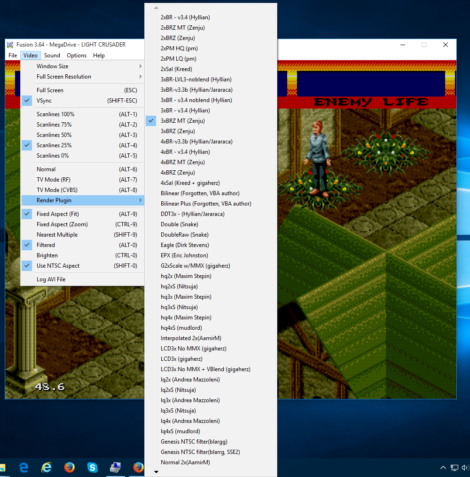This screenshot has width=470, height=477.
Task: Enable Nearest Multiple scaling
Action: [82, 235]
